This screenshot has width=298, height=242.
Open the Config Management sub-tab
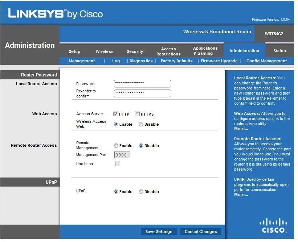pyautogui.click(x=266, y=61)
